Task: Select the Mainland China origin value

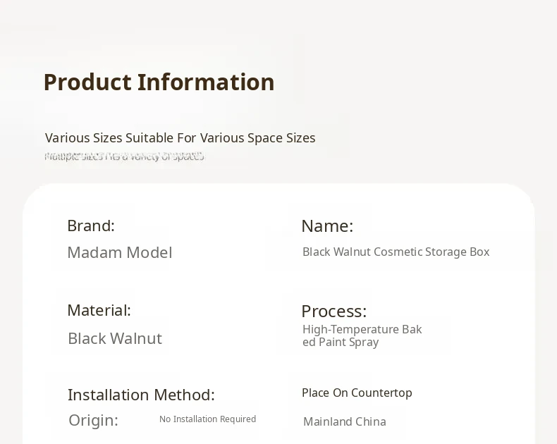Action: [345, 421]
